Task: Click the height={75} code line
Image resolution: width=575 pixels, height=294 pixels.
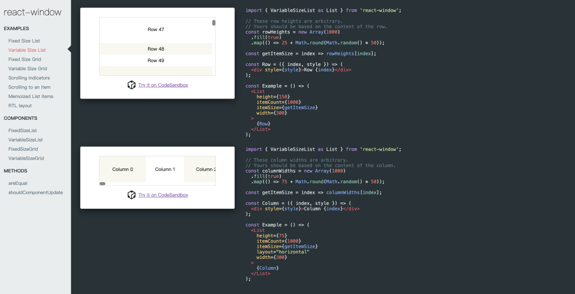Action: [x=272, y=235]
